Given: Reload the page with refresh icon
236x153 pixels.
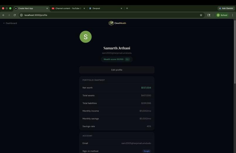Looking at the screenshot, I should click(x=15, y=15).
